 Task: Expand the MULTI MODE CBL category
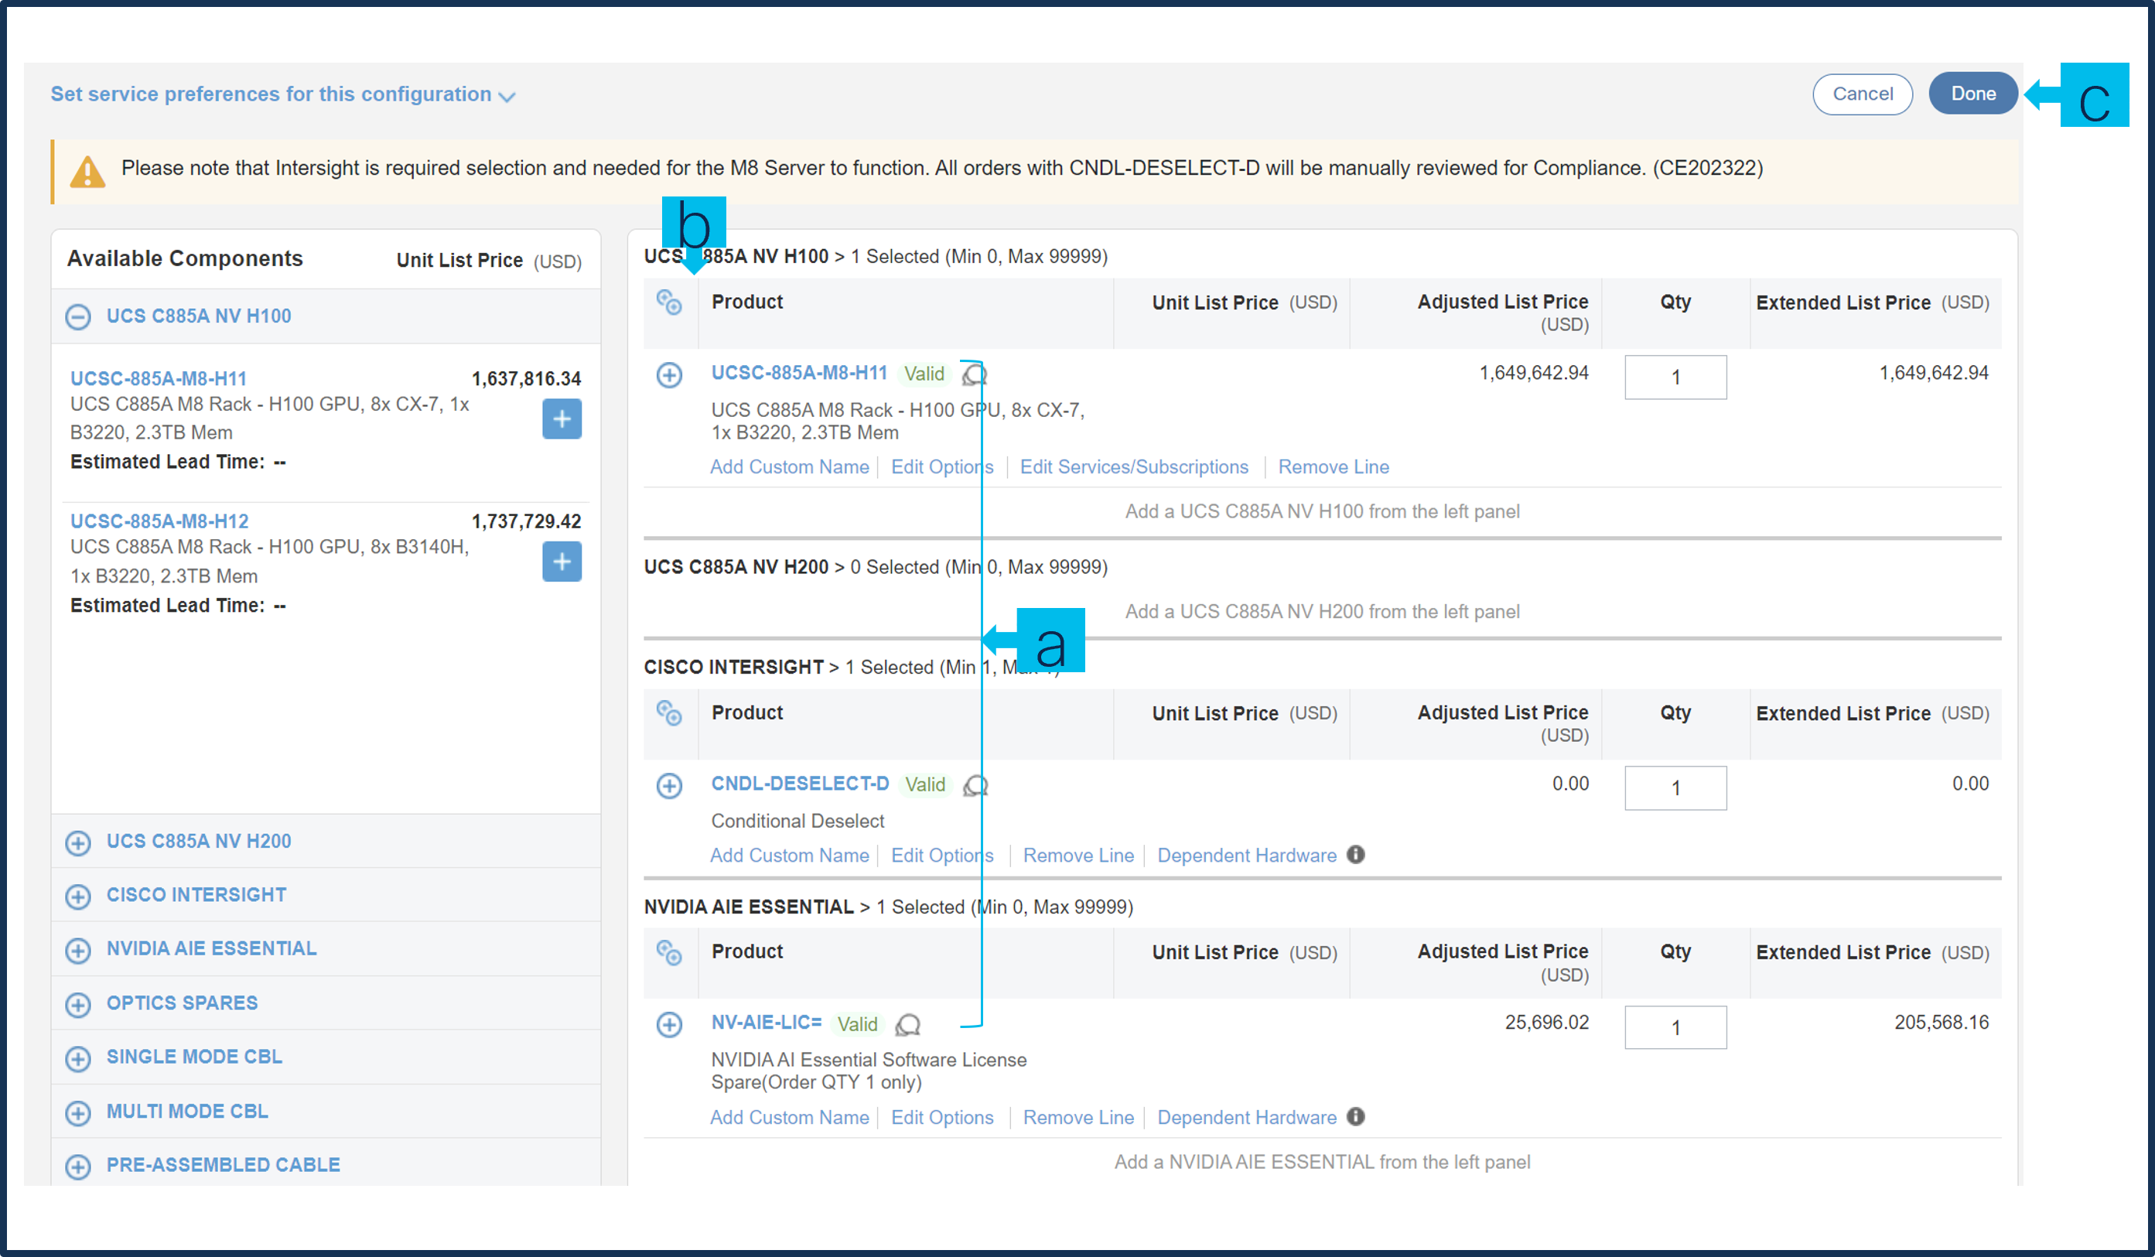pos(78,1112)
